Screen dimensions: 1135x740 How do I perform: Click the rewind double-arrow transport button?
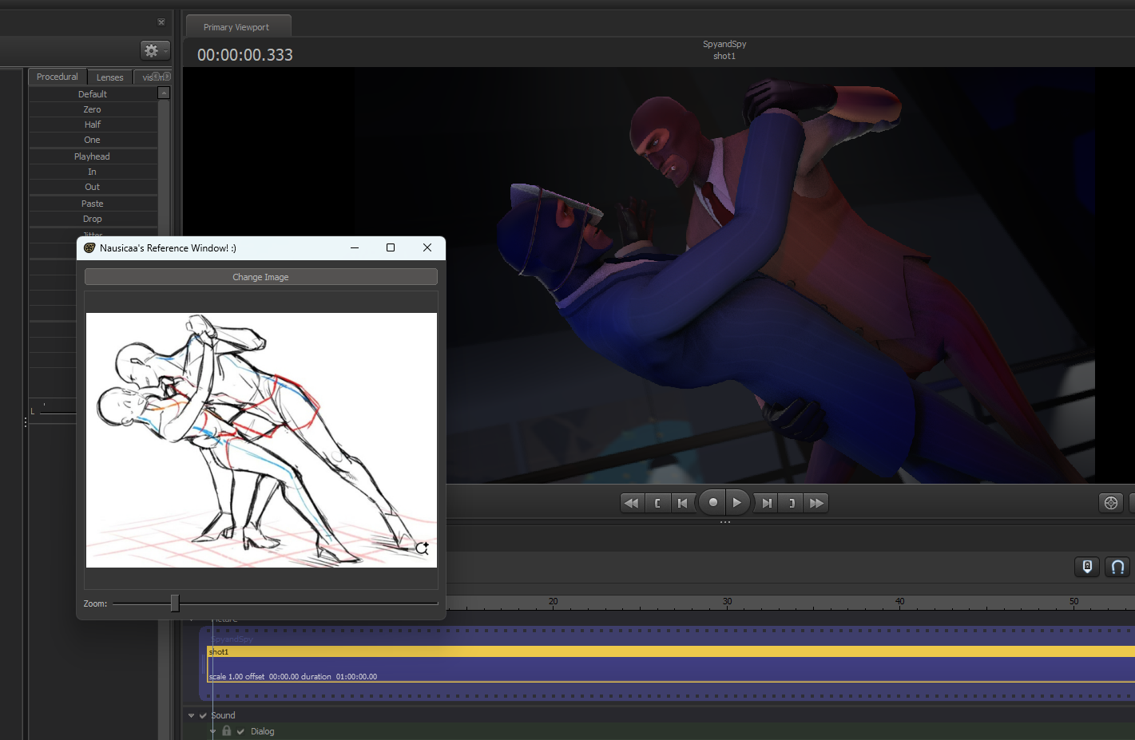pos(631,503)
